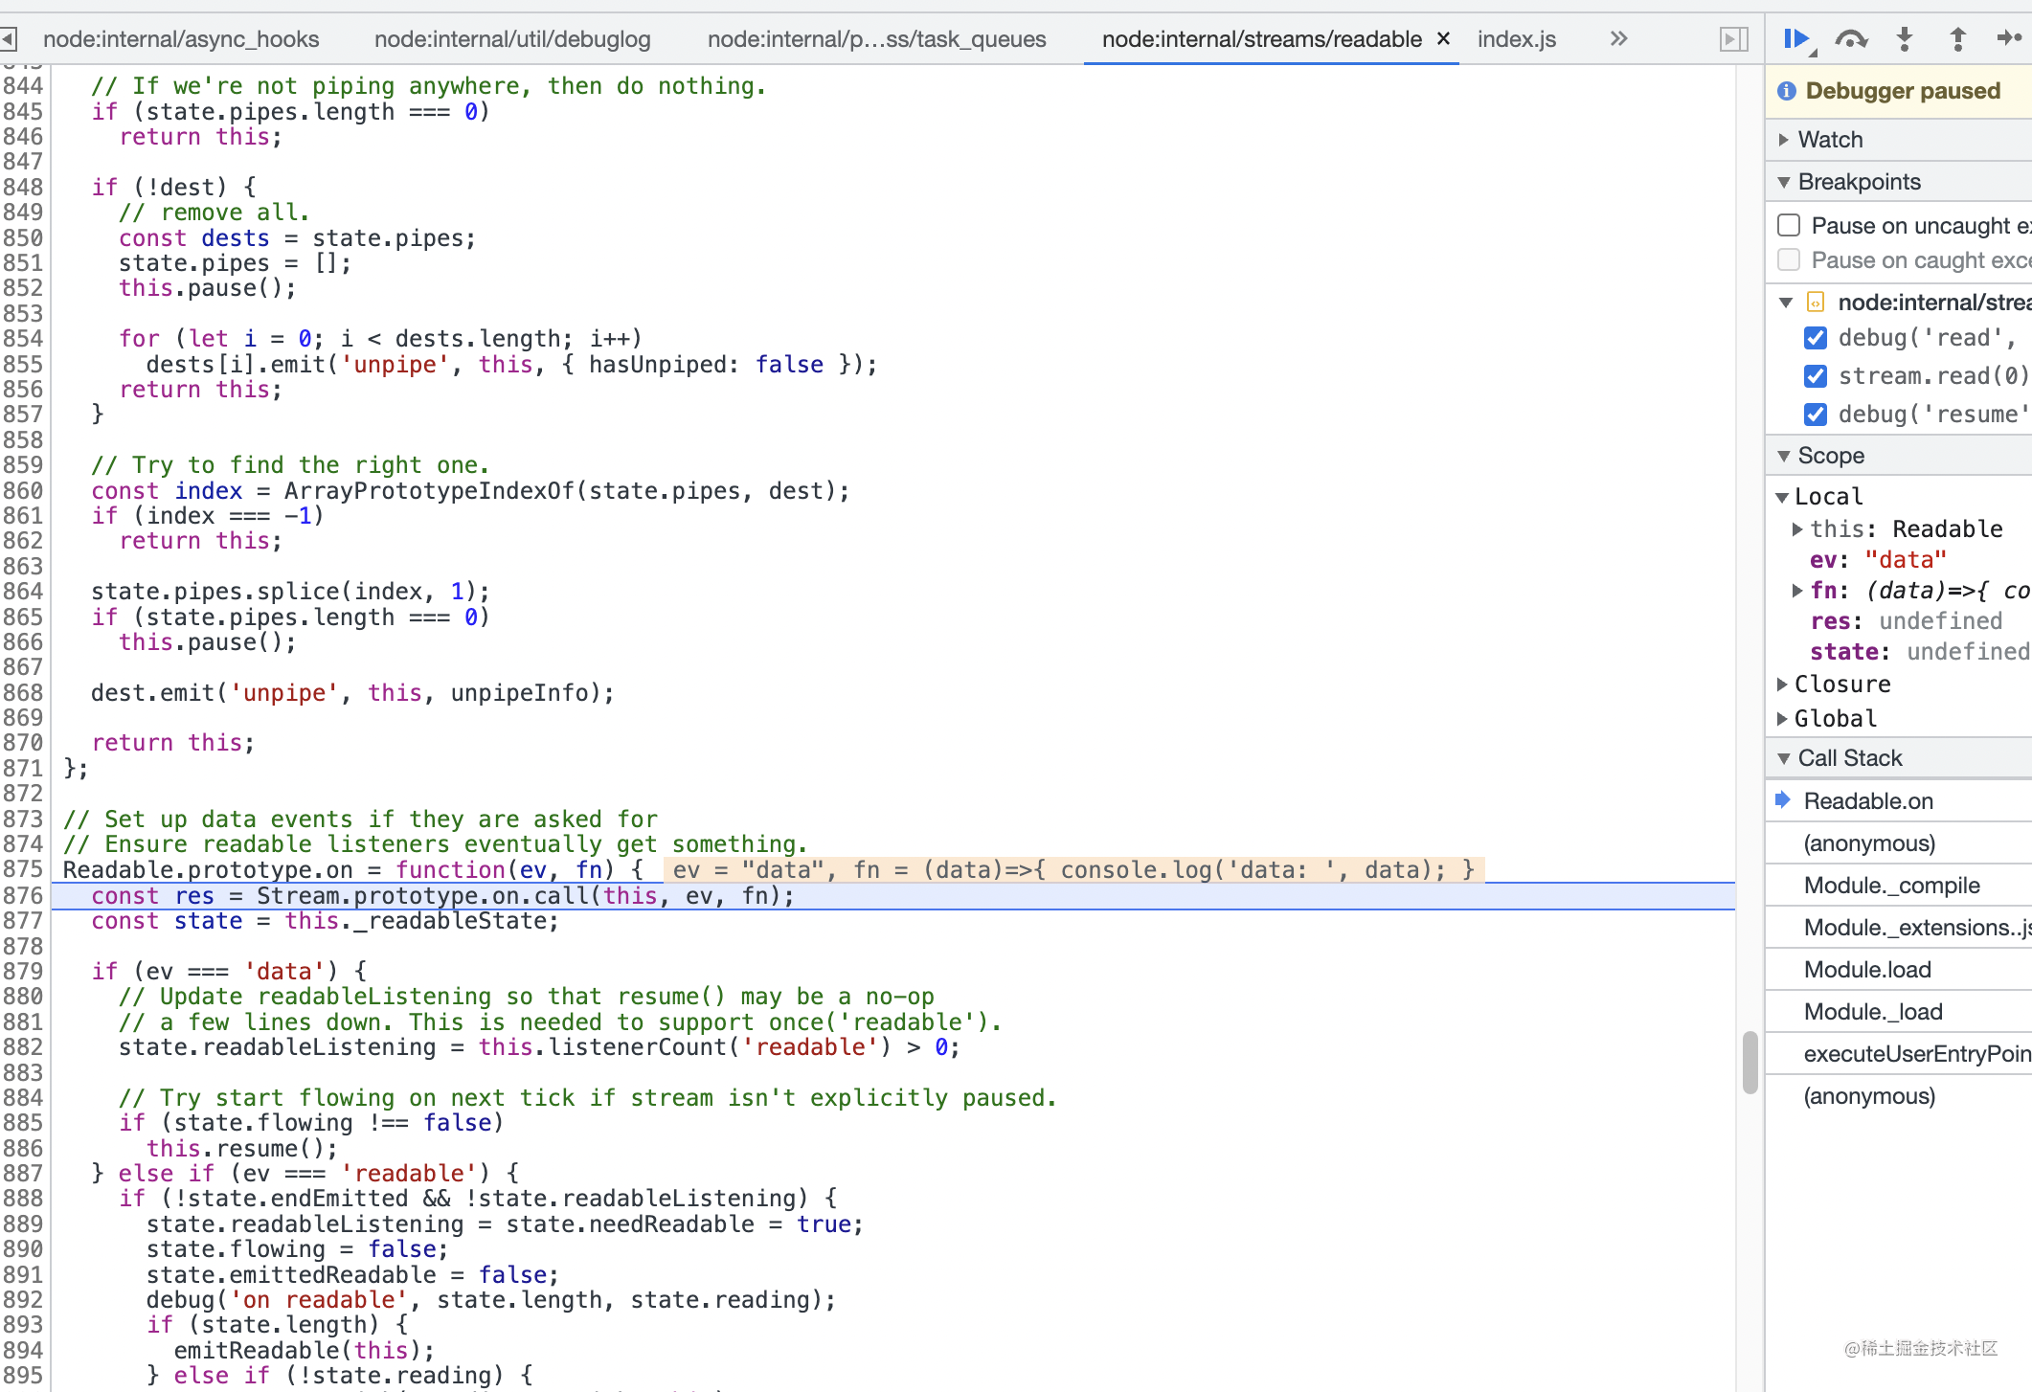Click the editor vertical scrollbar thumb
This screenshot has width=2032, height=1392.
1750,1063
